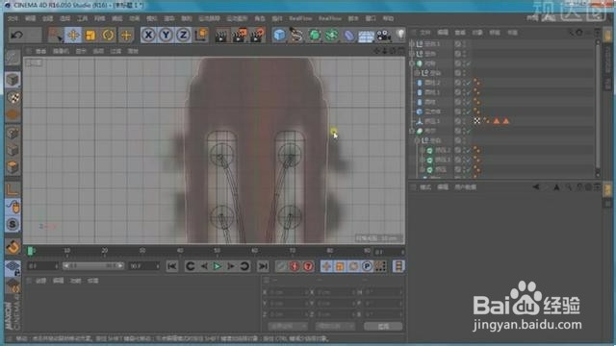
Task: Activate the Rotate tool
Action: (108, 35)
